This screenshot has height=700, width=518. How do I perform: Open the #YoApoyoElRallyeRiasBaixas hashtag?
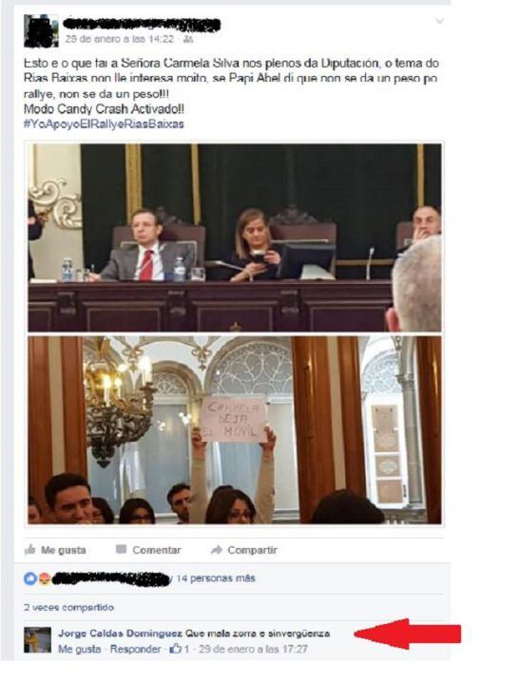coord(104,124)
